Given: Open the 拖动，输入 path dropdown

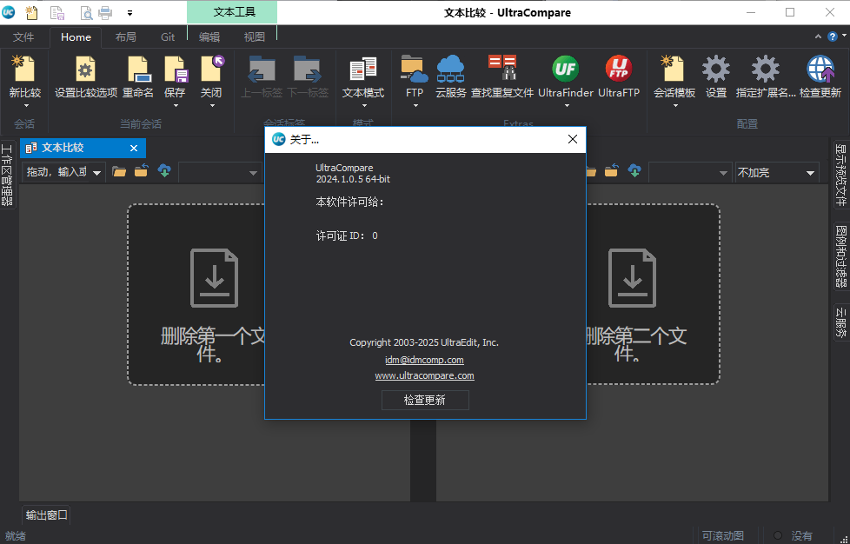Looking at the screenshot, I should pos(96,172).
